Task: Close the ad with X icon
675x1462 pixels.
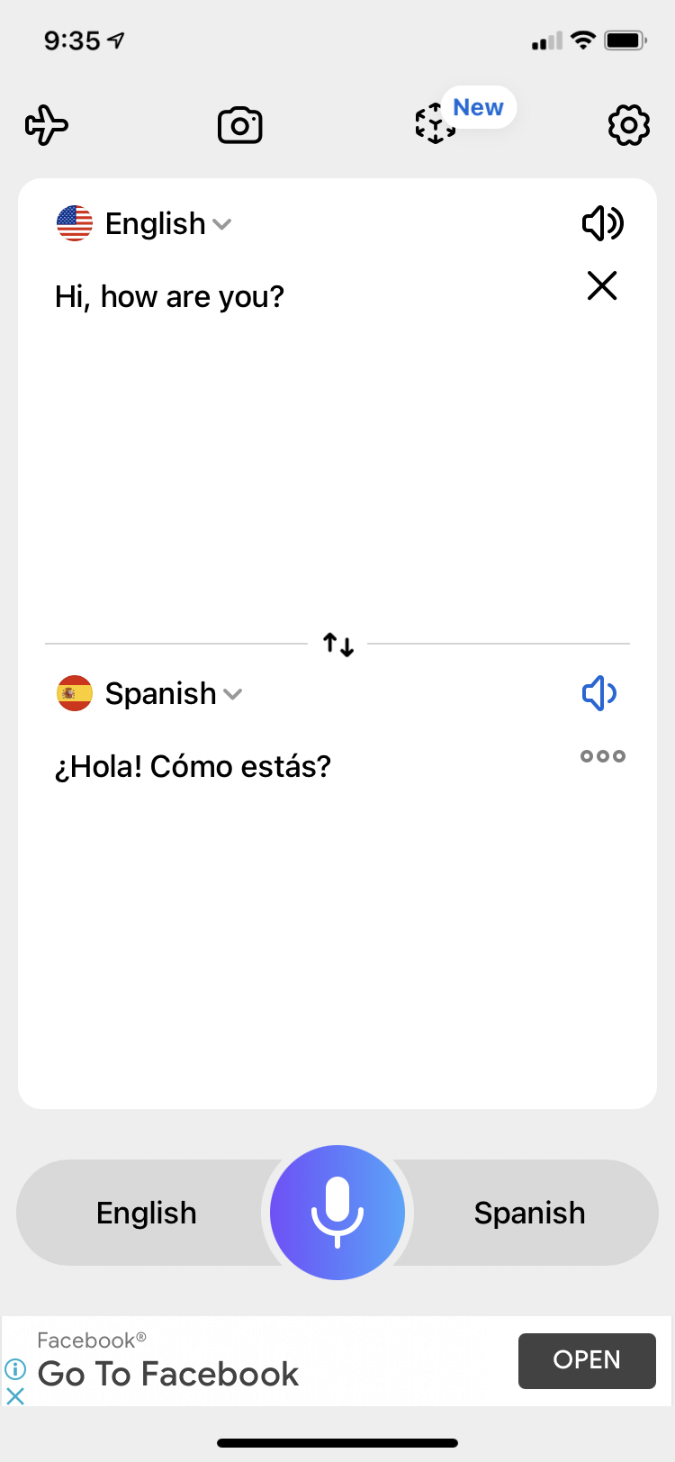Action: [15, 1396]
